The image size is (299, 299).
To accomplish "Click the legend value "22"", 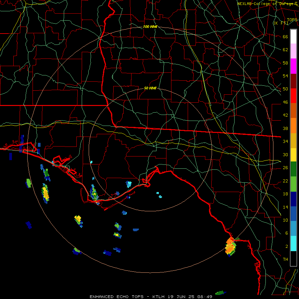I will [285, 181].
